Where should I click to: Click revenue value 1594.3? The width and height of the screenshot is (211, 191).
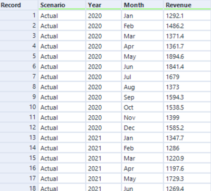187,97
